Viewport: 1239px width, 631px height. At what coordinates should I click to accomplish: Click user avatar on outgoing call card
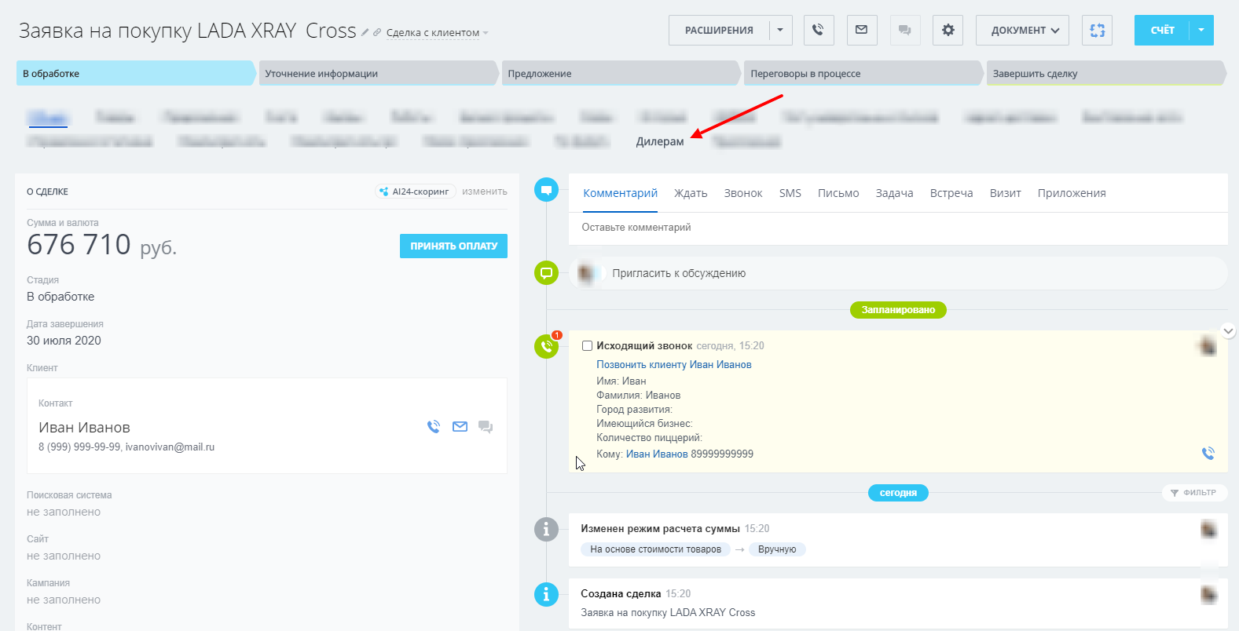tap(1208, 346)
